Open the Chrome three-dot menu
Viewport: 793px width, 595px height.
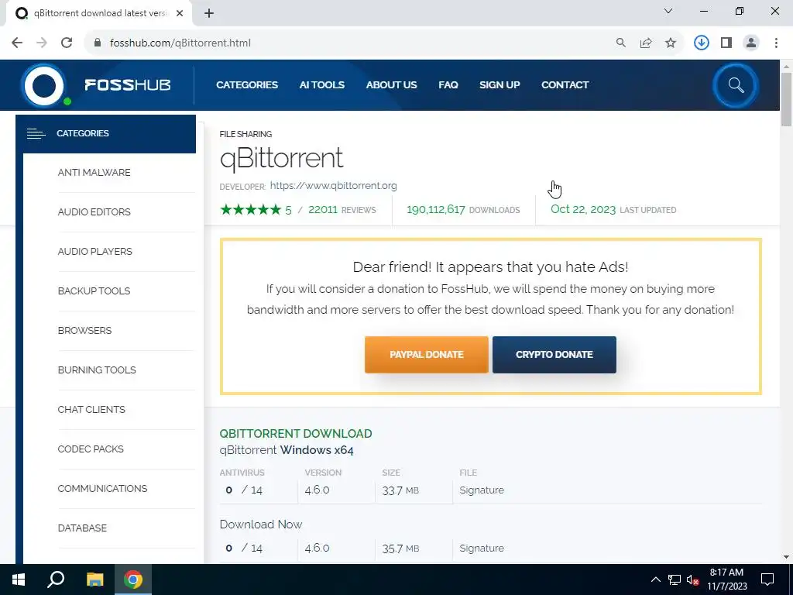[x=776, y=43]
